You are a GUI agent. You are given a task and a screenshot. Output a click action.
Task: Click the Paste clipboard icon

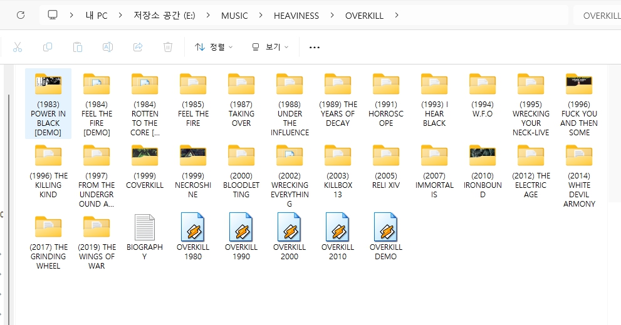pyautogui.click(x=78, y=47)
